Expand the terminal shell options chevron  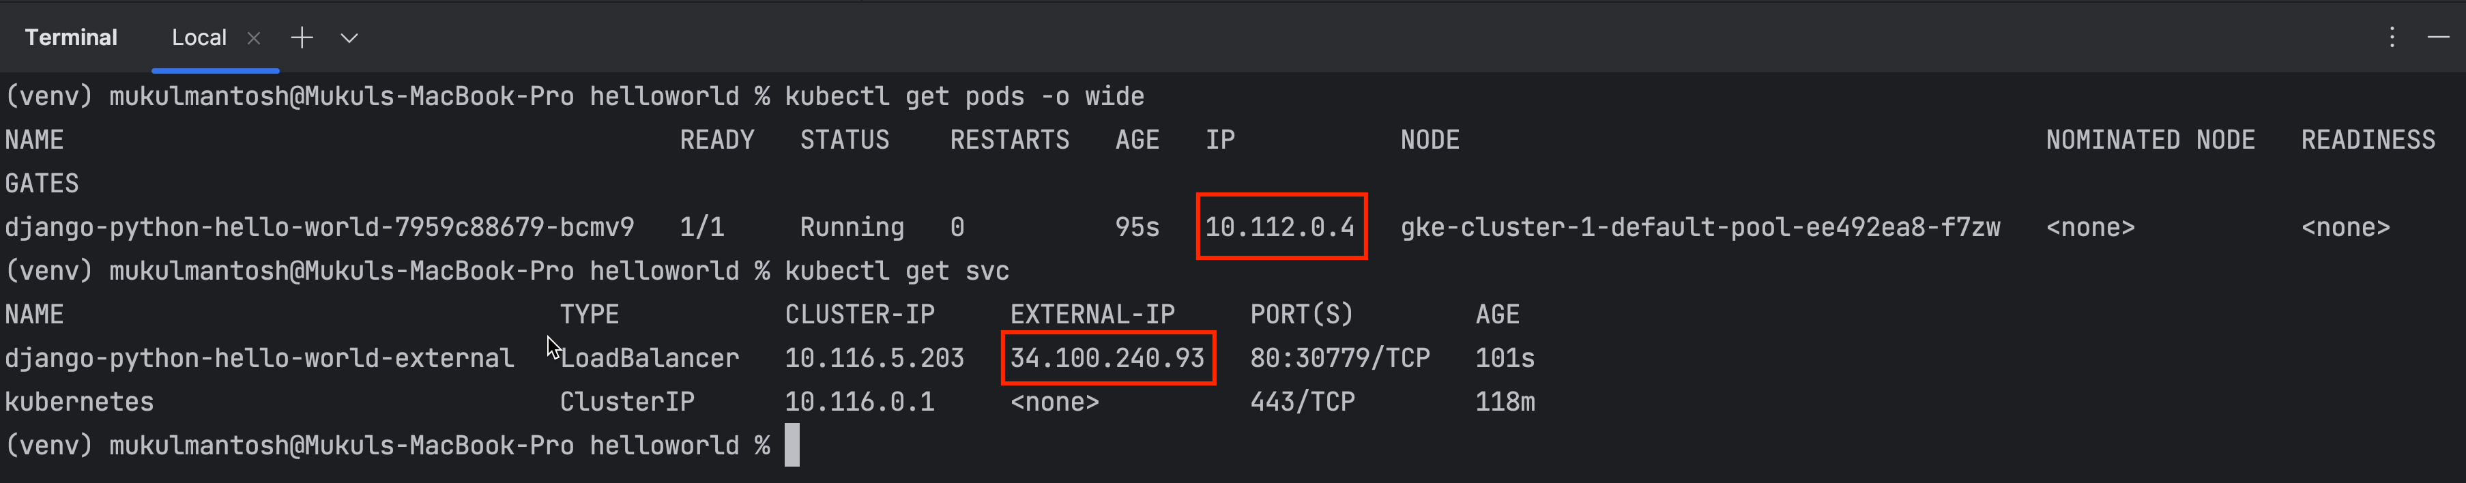coord(349,38)
